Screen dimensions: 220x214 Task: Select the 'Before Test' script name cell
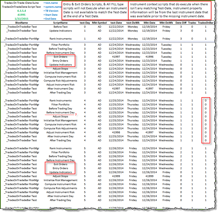60,27
